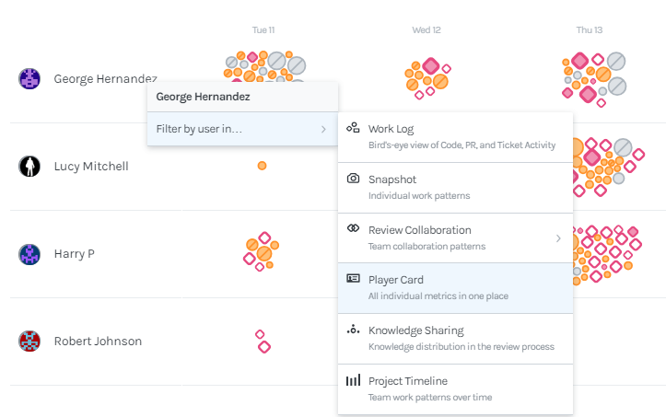Click Robert Johnson's red avatar

(x=29, y=341)
